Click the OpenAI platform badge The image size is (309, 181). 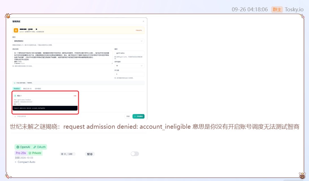click(x=23, y=147)
